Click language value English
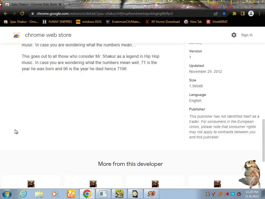This screenshot has width=265, height=199. point(195,101)
